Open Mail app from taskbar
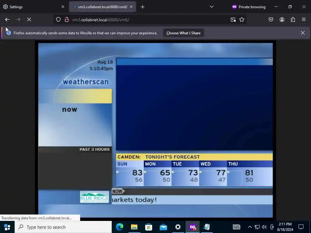Viewport: 311px width, 233px height. point(163,227)
